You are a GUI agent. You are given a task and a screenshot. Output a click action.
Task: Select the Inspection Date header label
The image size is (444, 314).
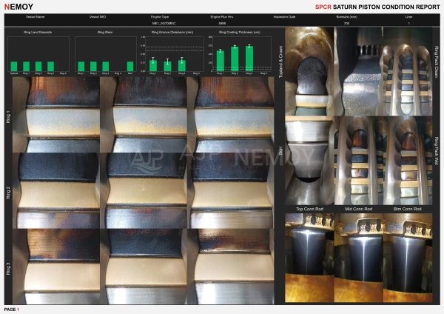click(284, 17)
